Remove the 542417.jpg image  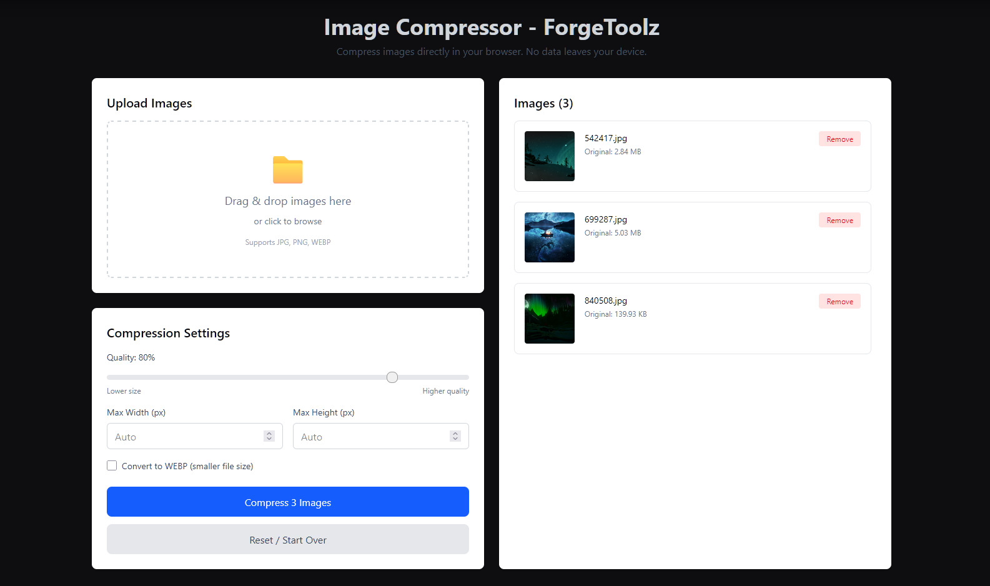[839, 139]
